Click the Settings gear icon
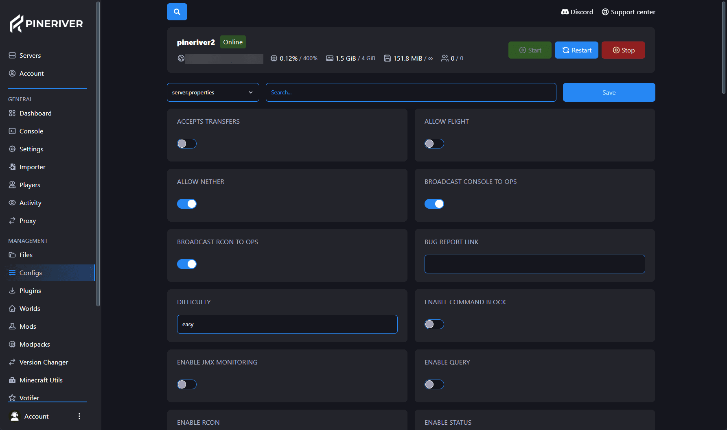This screenshot has height=430, width=727. [x=12, y=149]
